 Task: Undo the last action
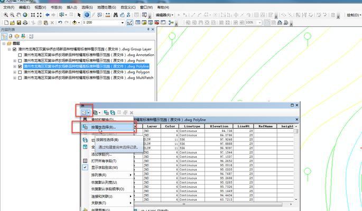(x=60, y=23)
